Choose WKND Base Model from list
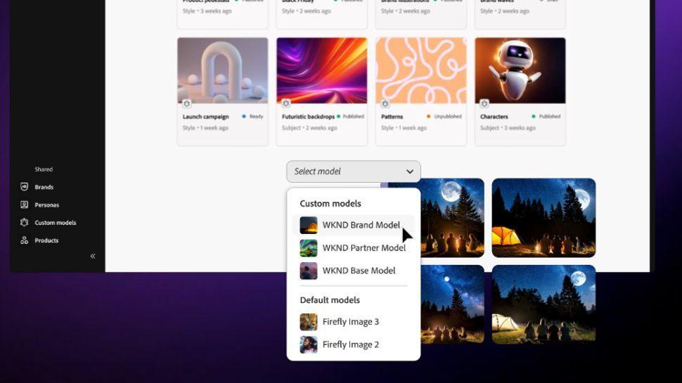 click(x=359, y=271)
